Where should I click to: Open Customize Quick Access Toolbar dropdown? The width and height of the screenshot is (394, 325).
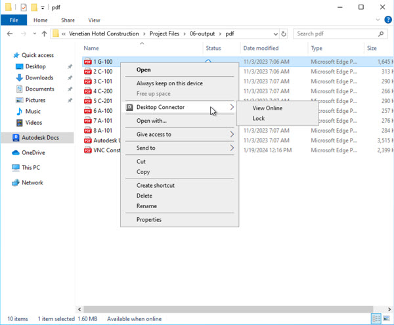[x=43, y=8]
